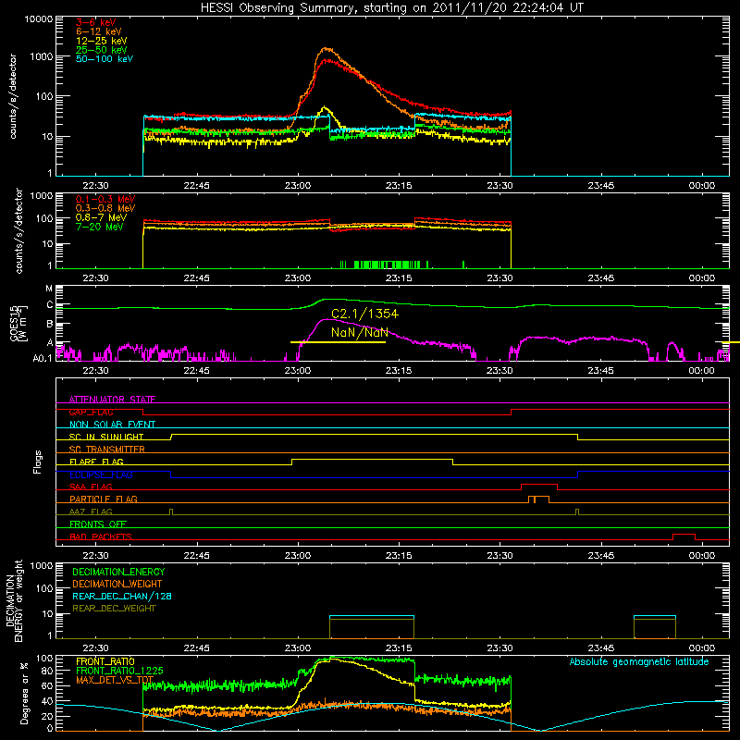Click the REAR_DEC_CHAN/128 legend label
Screen dimensions: 740x740
pyautogui.click(x=122, y=597)
